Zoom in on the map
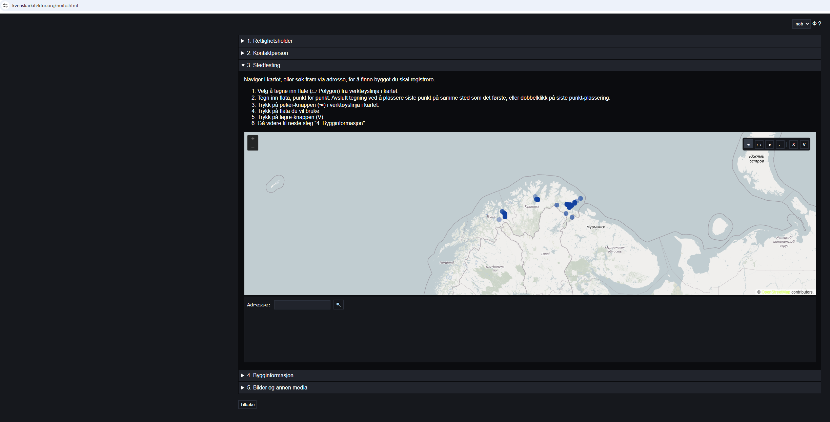This screenshot has width=830, height=422. (252, 139)
